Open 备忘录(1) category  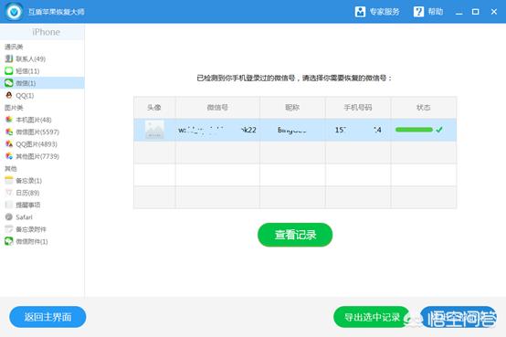tap(28, 181)
